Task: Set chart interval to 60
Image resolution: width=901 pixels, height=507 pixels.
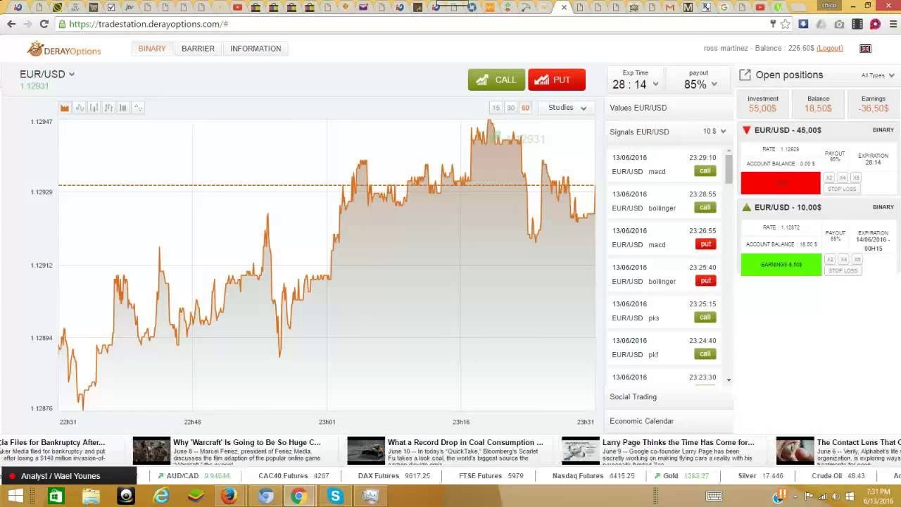Action: point(525,108)
